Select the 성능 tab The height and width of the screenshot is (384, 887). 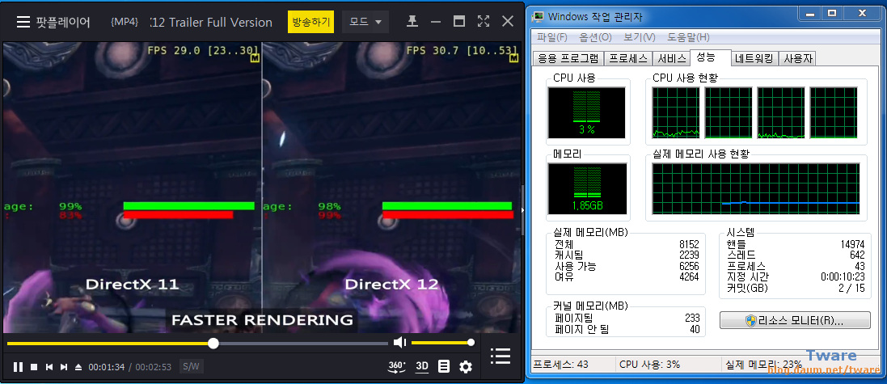(x=709, y=57)
